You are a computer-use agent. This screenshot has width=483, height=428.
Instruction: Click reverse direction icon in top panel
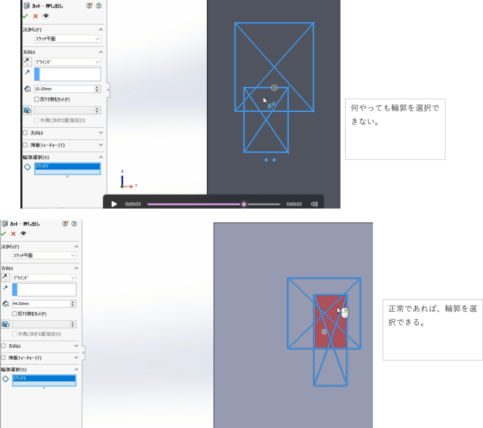point(27,61)
